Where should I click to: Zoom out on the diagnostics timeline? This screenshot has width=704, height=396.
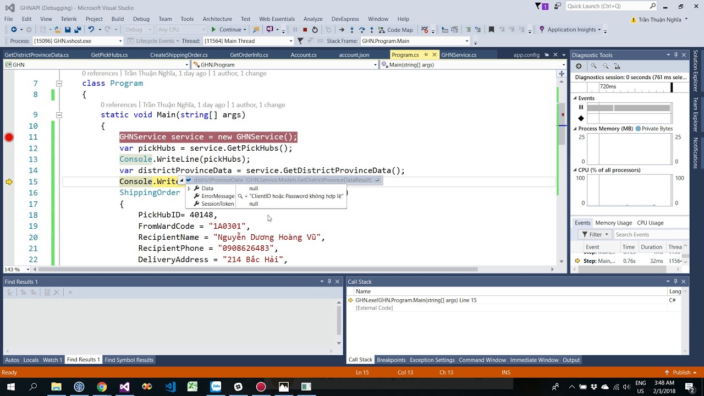point(606,66)
